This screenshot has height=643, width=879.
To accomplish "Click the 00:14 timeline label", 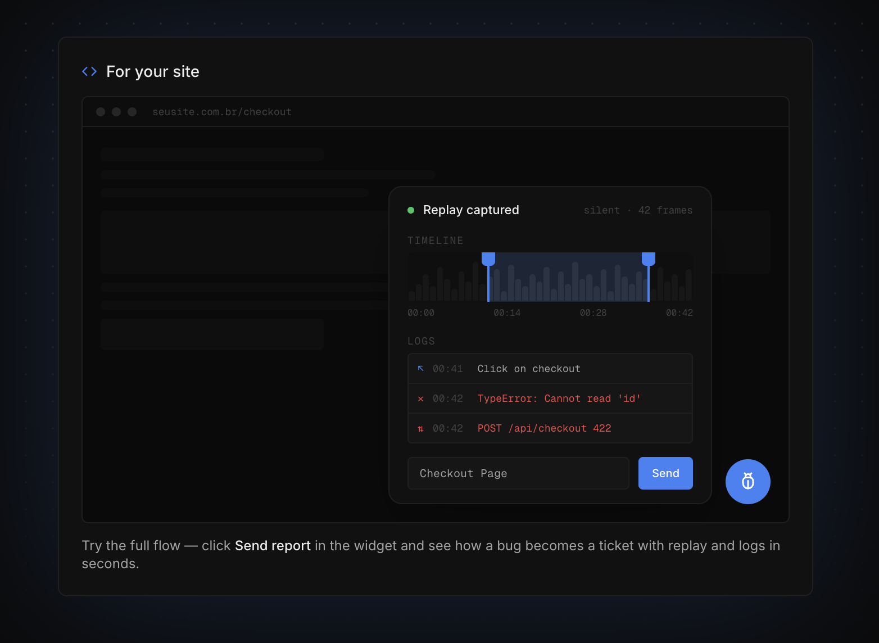I will click(507, 313).
